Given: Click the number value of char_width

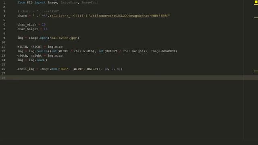Looking at the screenshot, I should pyautogui.click(x=44, y=25).
